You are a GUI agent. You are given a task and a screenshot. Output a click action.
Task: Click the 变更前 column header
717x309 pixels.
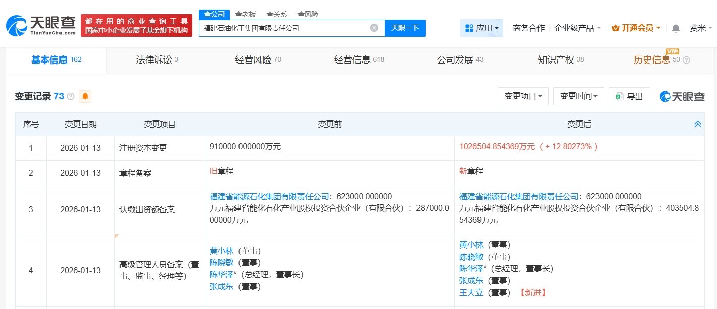(x=330, y=125)
